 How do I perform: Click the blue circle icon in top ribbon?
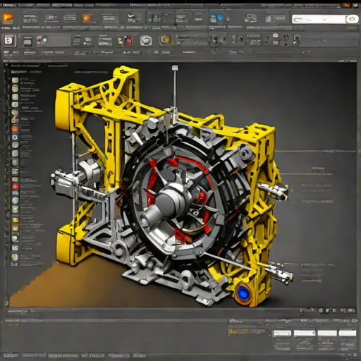220,18
